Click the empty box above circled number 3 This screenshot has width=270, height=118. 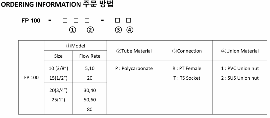pyautogui.click(x=118, y=20)
